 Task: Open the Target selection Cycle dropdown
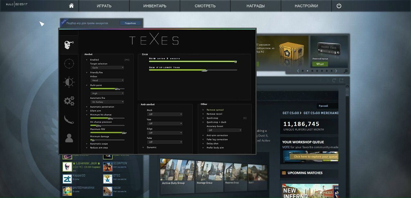click(107, 68)
